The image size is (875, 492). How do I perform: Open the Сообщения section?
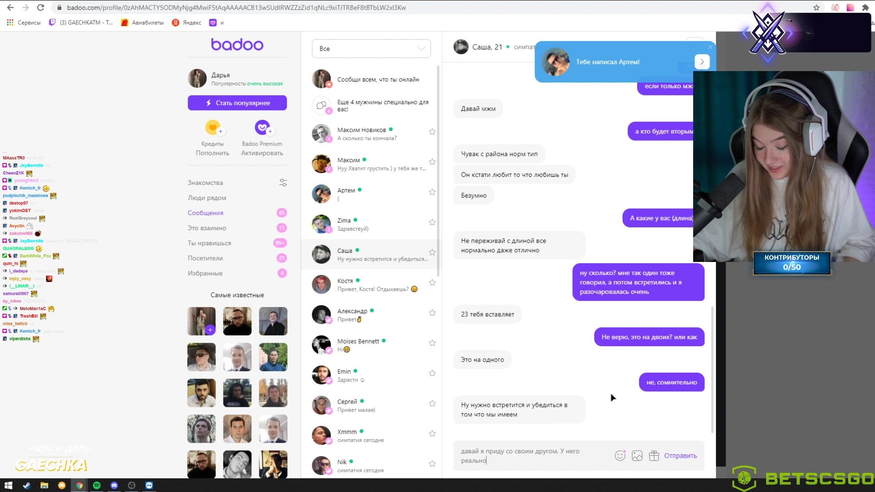point(206,213)
